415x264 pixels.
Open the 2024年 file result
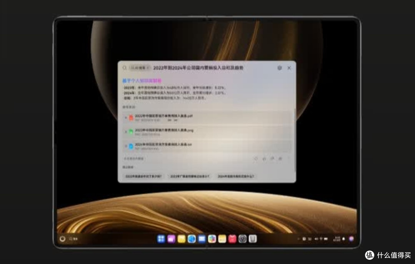coord(207,146)
